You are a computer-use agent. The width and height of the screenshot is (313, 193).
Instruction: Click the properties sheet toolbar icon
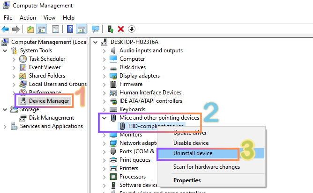click(x=55, y=29)
